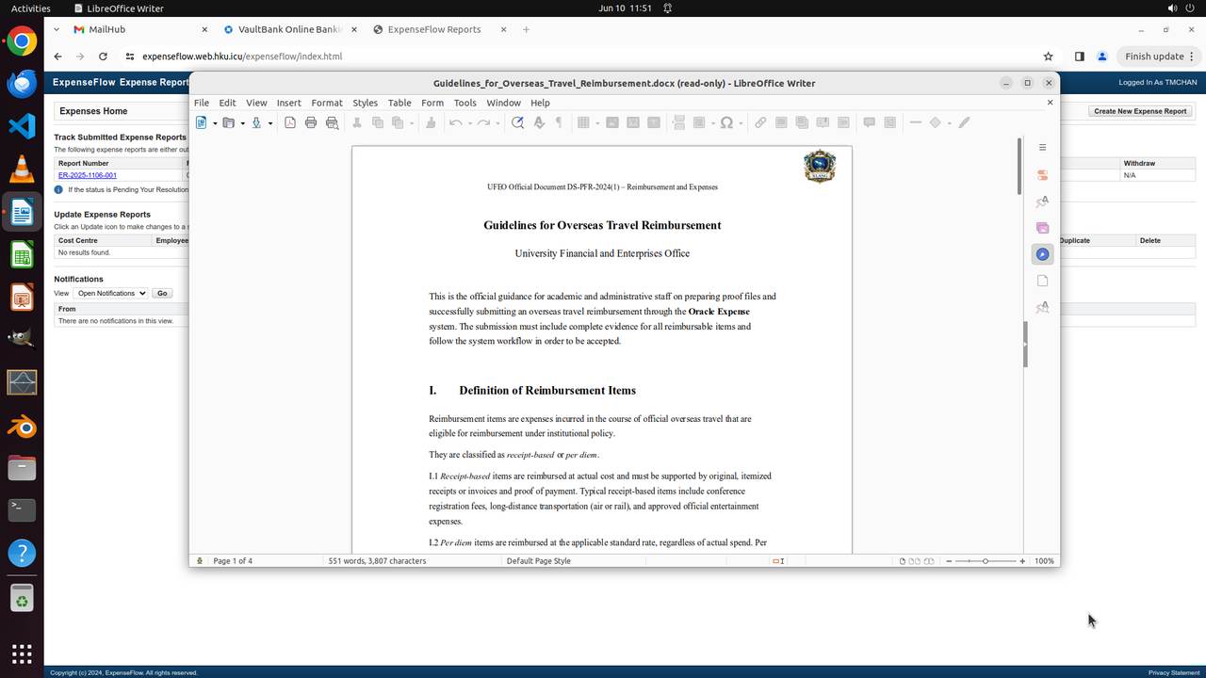Click the sidebar Properties panel icon
The height and width of the screenshot is (678, 1206).
coord(1042,175)
